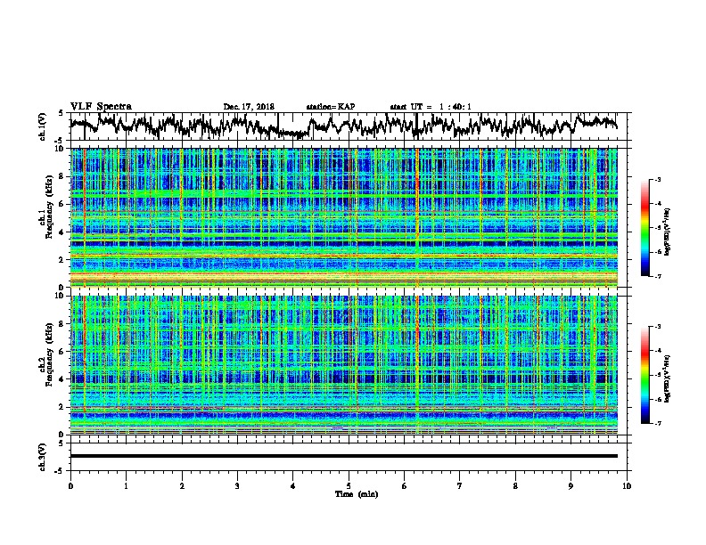Image resolution: width=706 pixels, height=545 pixels.
Task: Click the ch.1 spectrogram color scale bar
Action: pos(645,228)
